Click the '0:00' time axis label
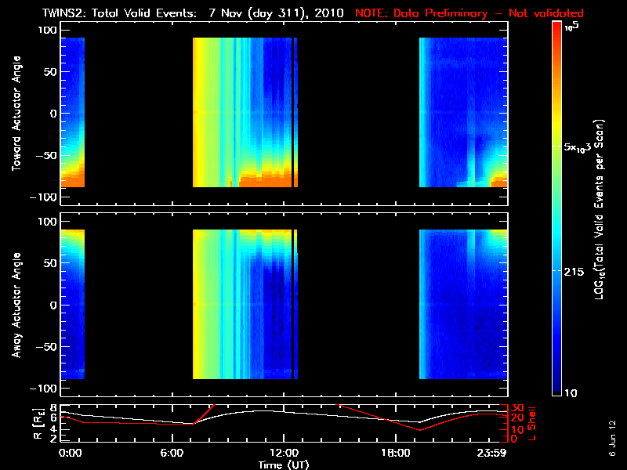627x470 pixels. (x=71, y=453)
